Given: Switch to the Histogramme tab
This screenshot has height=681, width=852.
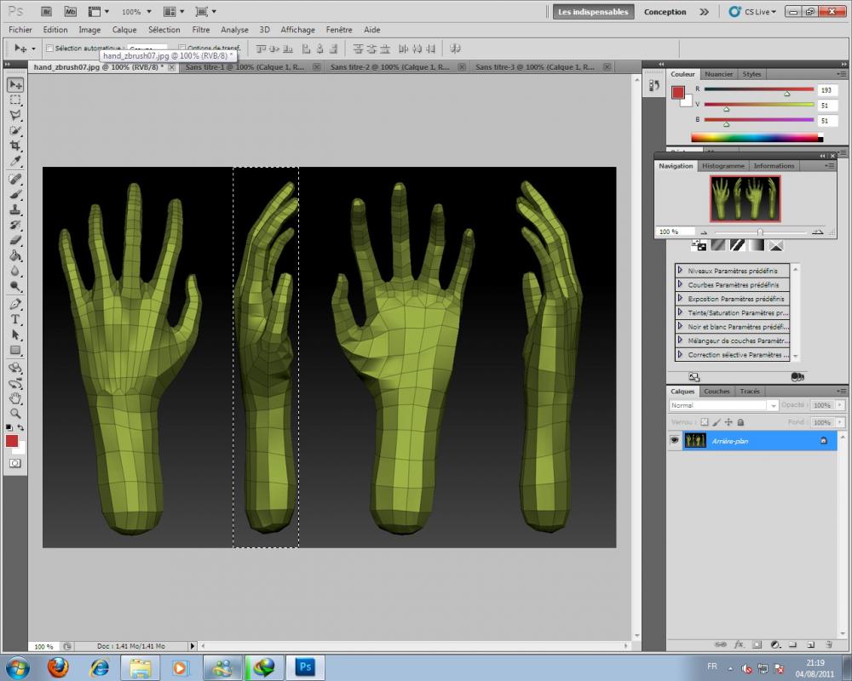Looking at the screenshot, I should coord(723,166).
